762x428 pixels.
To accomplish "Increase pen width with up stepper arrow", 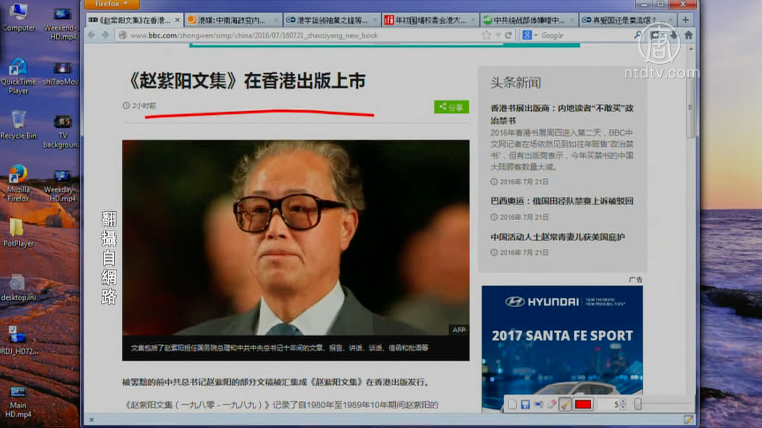I will pos(623,401).
